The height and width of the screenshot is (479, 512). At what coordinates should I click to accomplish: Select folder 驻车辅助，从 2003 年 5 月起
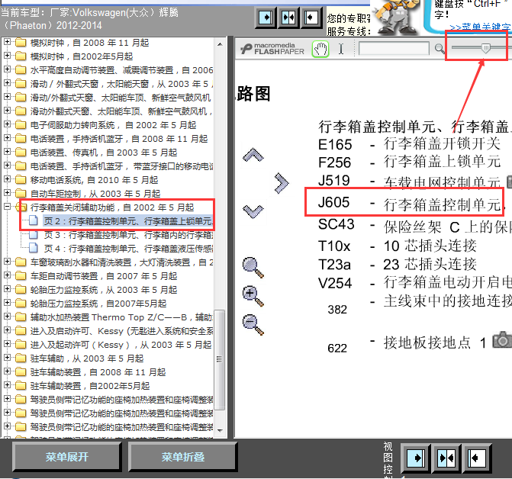pyautogui.click(x=87, y=358)
